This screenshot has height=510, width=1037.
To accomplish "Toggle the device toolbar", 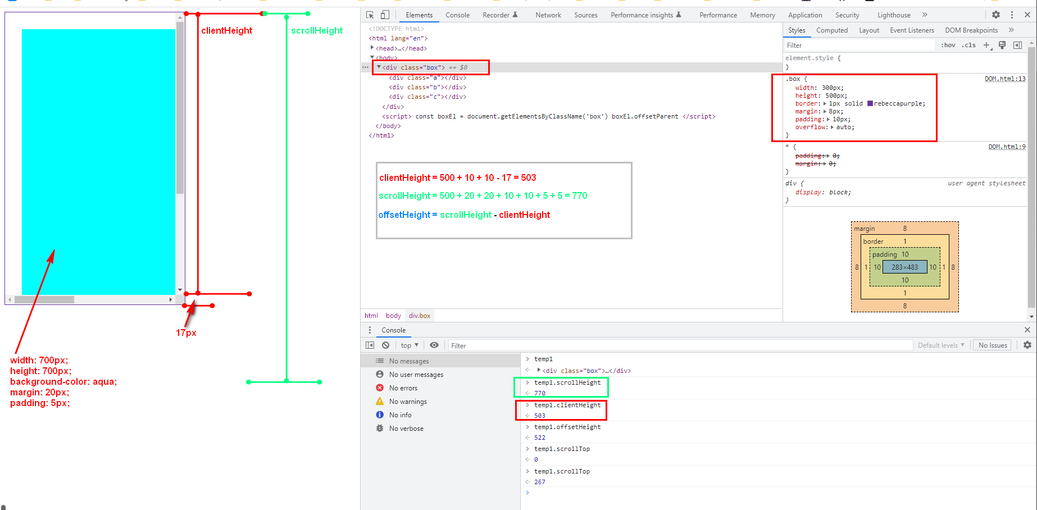I will (385, 15).
